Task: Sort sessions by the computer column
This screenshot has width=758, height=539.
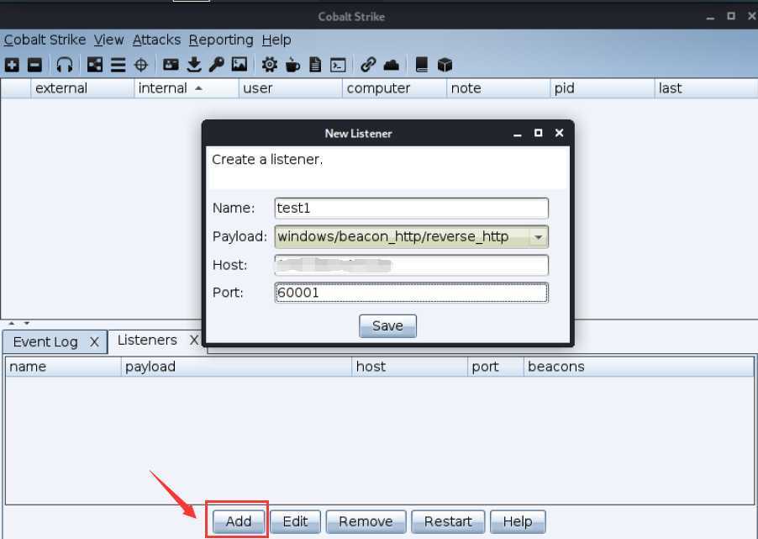Action: [394, 88]
